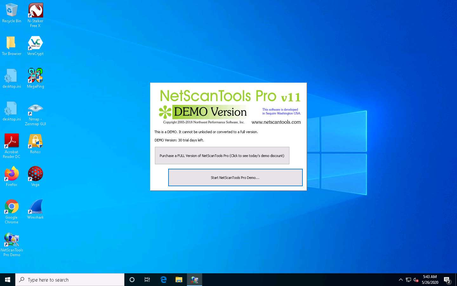Click "developed in Sequim Washington USA" text

point(281,111)
